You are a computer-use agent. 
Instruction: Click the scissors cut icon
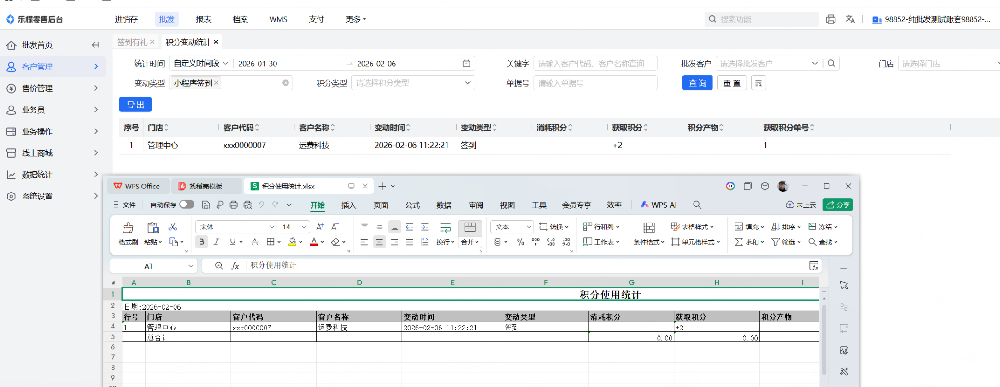click(x=173, y=227)
